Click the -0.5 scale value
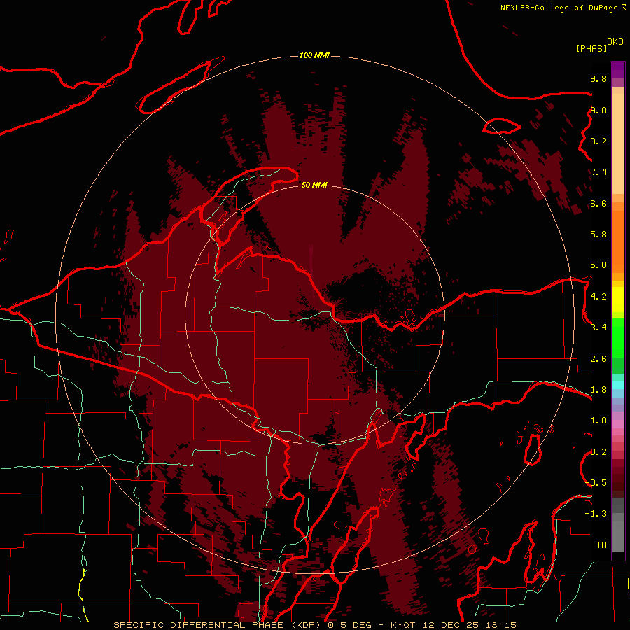Screen dimensions: 630x630 pos(596,482)
